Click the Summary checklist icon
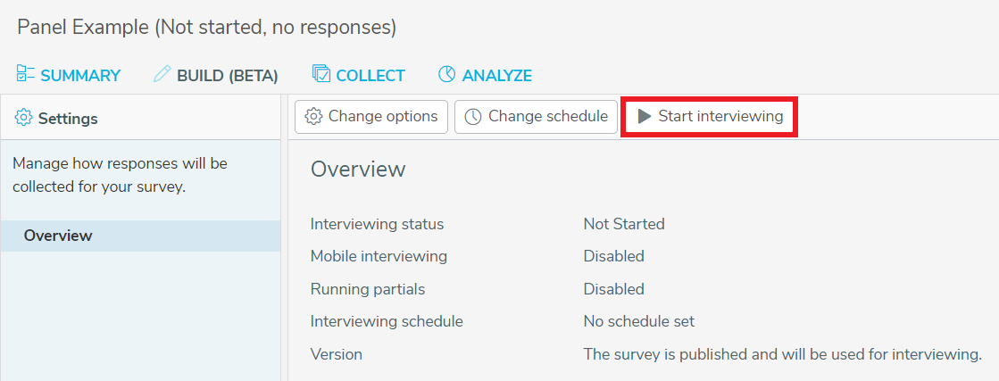Screen dimensions: 999x381 26,74
